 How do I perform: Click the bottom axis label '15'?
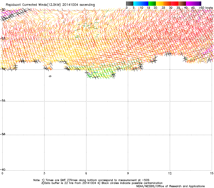(x=212, y=173)
